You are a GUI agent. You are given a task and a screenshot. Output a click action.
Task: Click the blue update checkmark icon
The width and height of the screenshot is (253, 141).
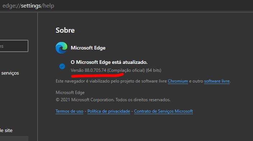click(62, 66)
